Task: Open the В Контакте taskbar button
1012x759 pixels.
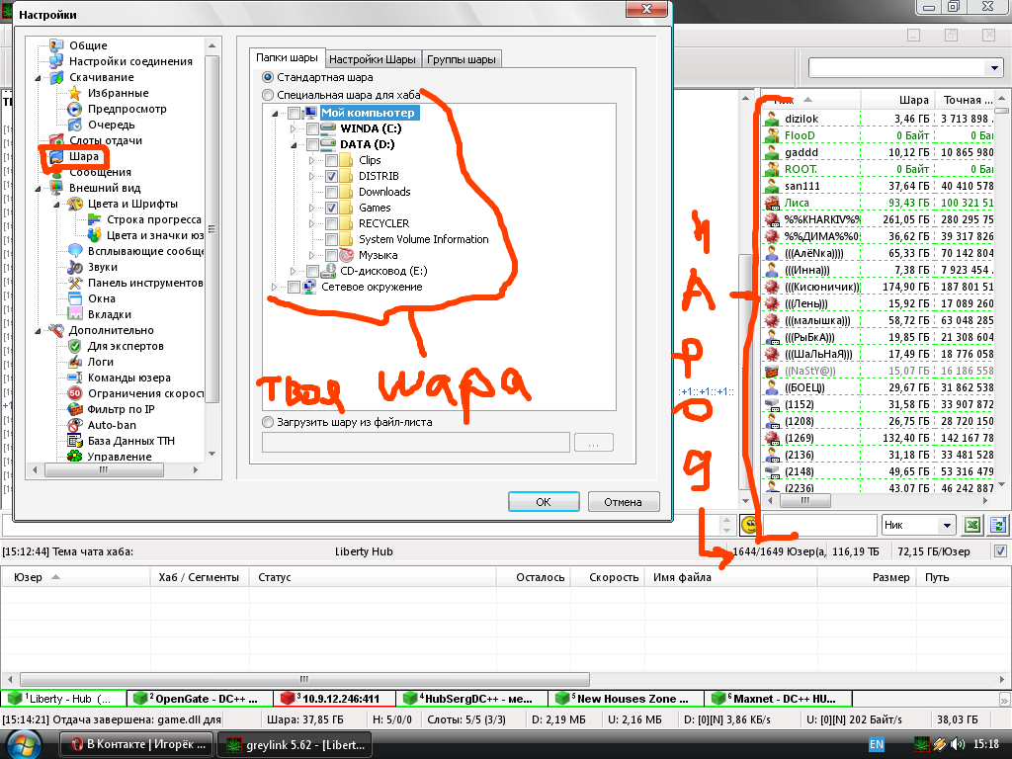Action: click(x=138, y=744)
